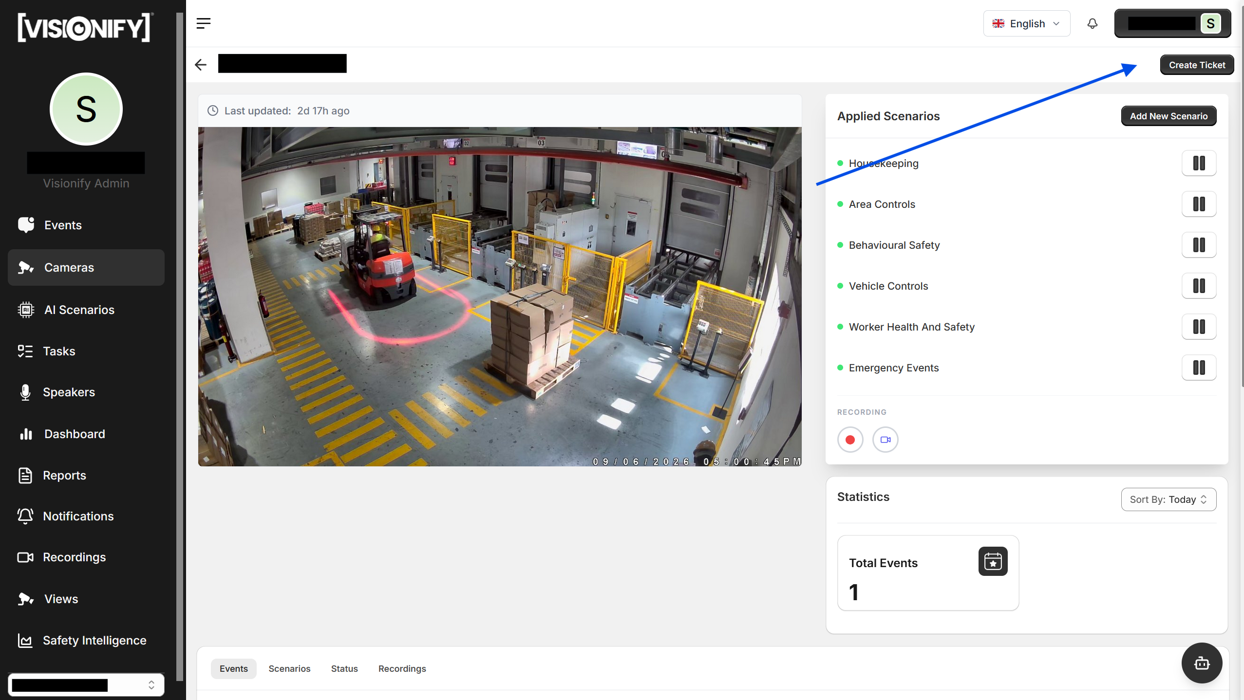
Task: Open the English language dropdown
Action: 1026,23
